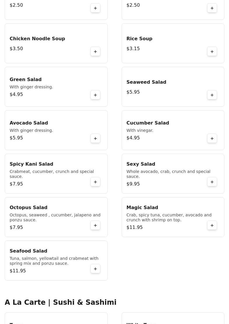Click the Seafood Salad title
The width and height of the screenshot is (229, 324).
click(28, 251)
